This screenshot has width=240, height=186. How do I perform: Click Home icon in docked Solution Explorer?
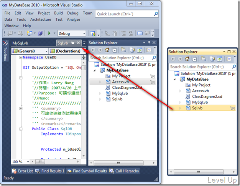pyautogui.click(x=107, y=50)
